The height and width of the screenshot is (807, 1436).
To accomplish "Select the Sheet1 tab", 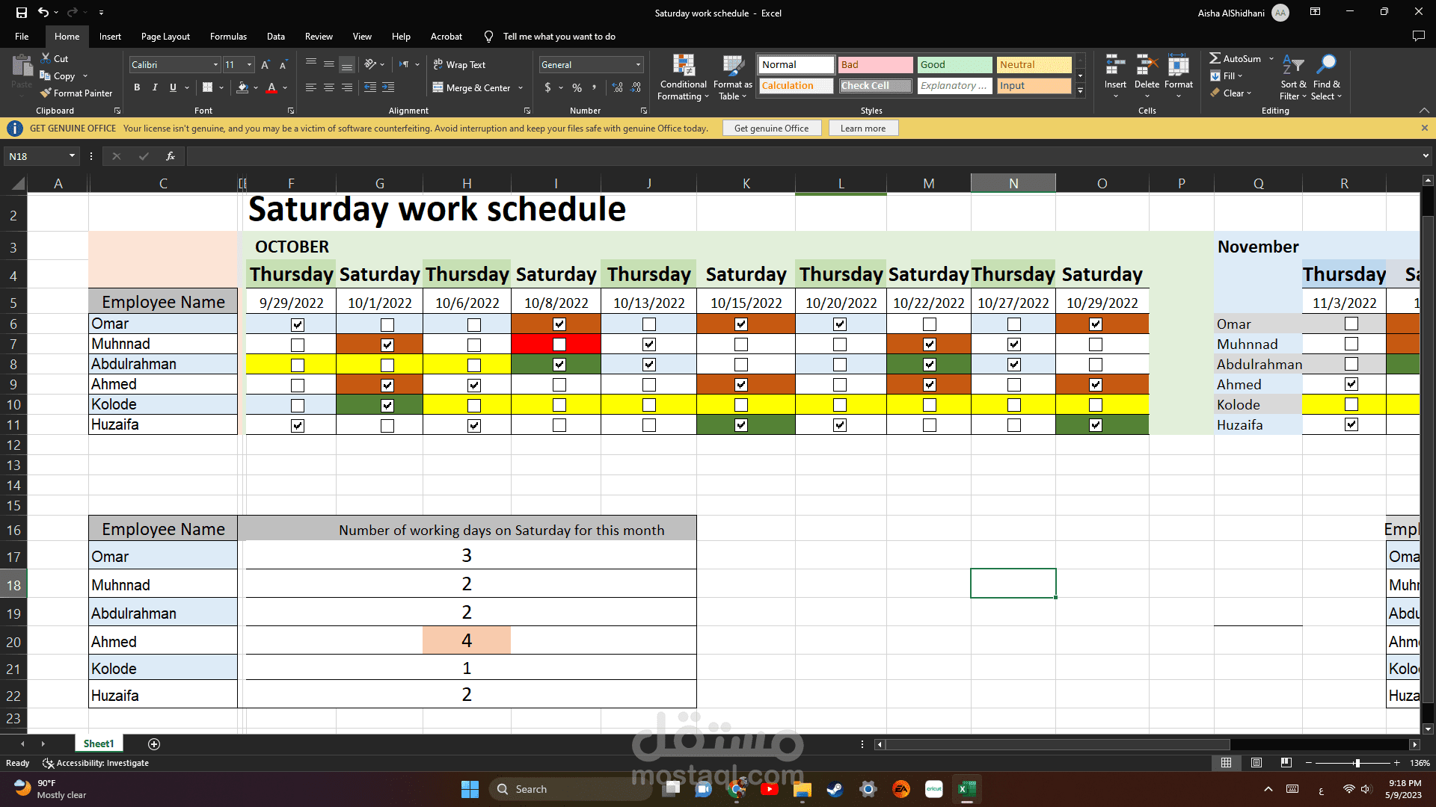I will click(x=99, y=744).
